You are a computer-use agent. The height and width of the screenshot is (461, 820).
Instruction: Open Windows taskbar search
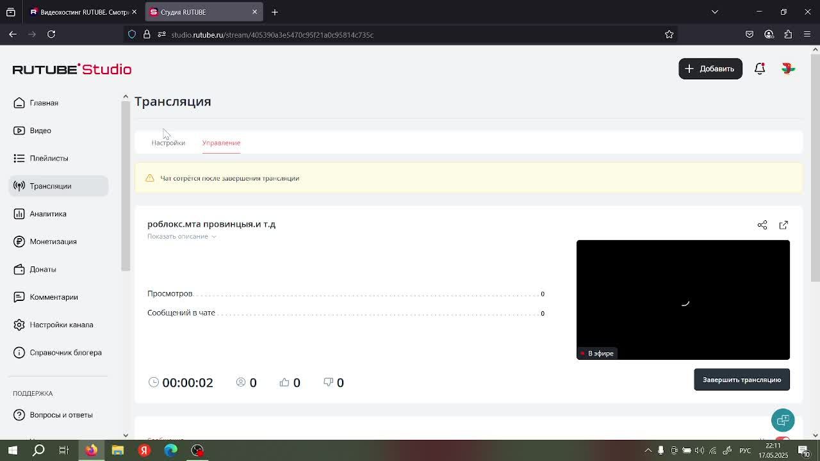tap(38, 451)
